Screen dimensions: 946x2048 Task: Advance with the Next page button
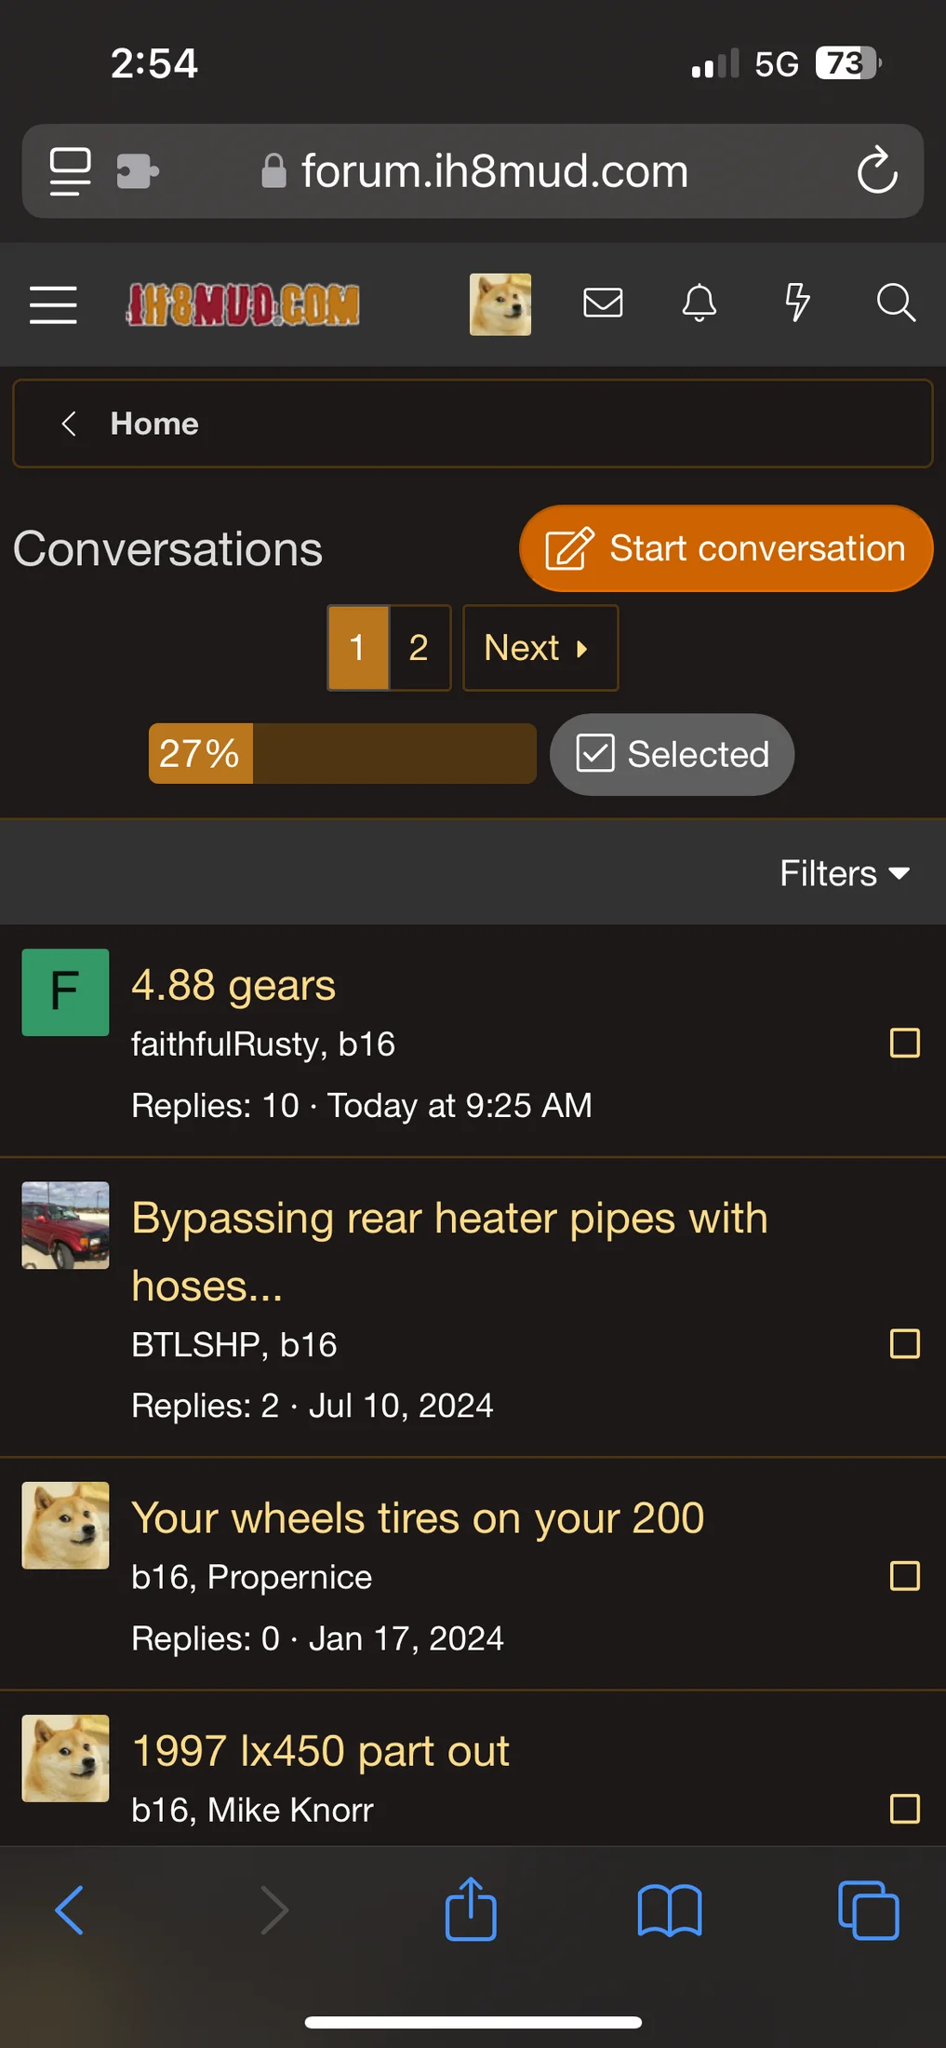coord(540,648)
